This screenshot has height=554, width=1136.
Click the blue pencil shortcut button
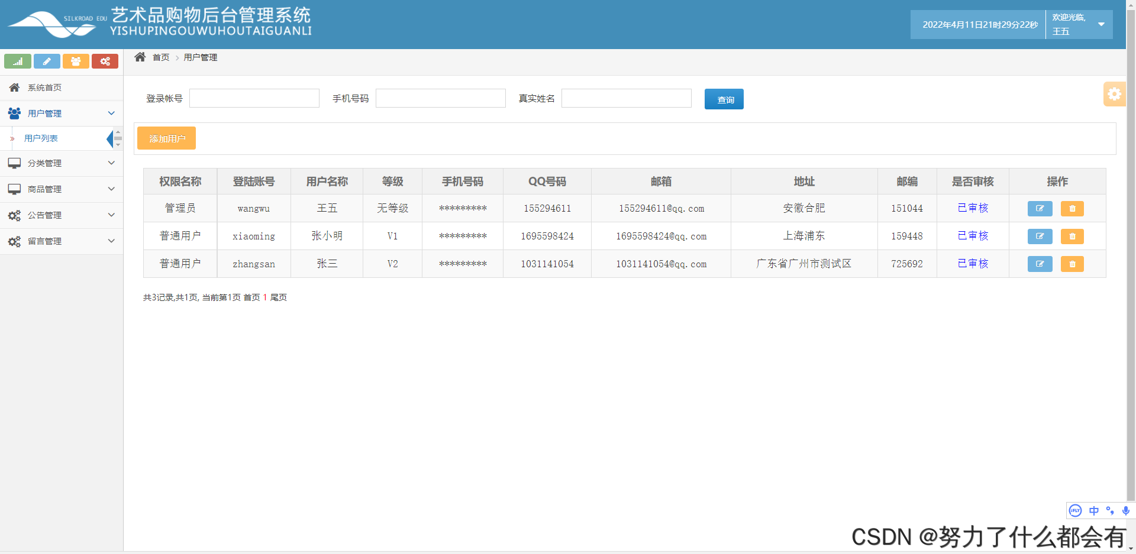point(47,61)
